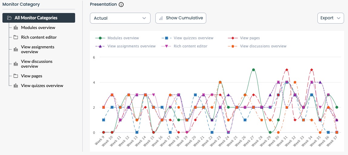Screen dimensions: 348x155
Task: Click the folder icon next to Rich content editor
Action: tap(16, 37)
